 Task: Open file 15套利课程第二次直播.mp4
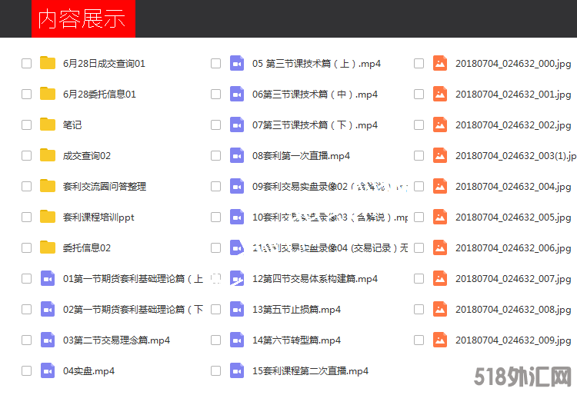click(x=310, y=370)
